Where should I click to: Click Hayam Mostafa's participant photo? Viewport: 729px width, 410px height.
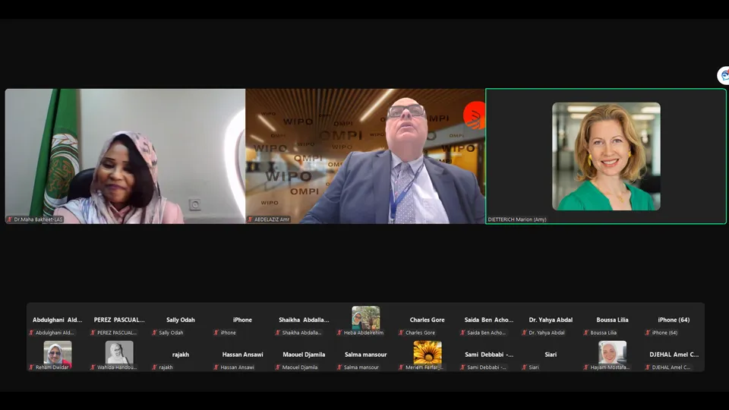612,352
